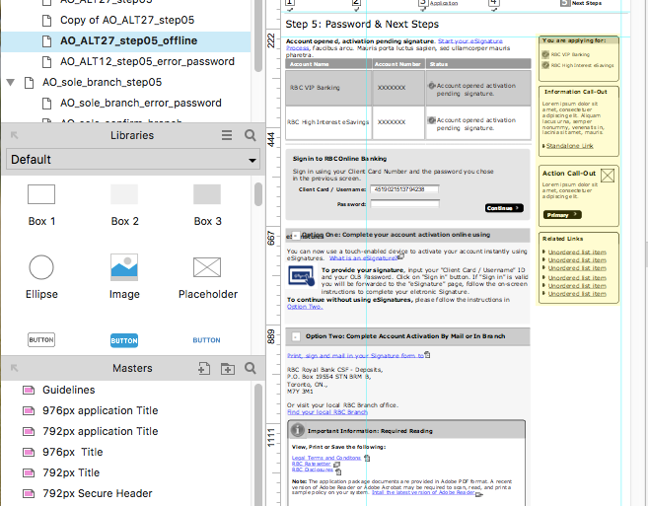Screen dimensions: 648x506
Task: Click the Standalone Link in Information Call-Out
Action: pyautogui.click(x=569, y=146)
